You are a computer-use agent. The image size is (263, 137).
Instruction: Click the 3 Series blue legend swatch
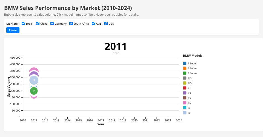click(x=185, y=63)
